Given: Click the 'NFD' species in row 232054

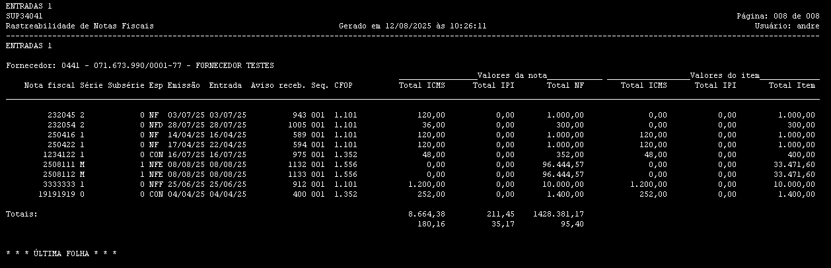Looking at the screenshot, I should pos(155,125).
